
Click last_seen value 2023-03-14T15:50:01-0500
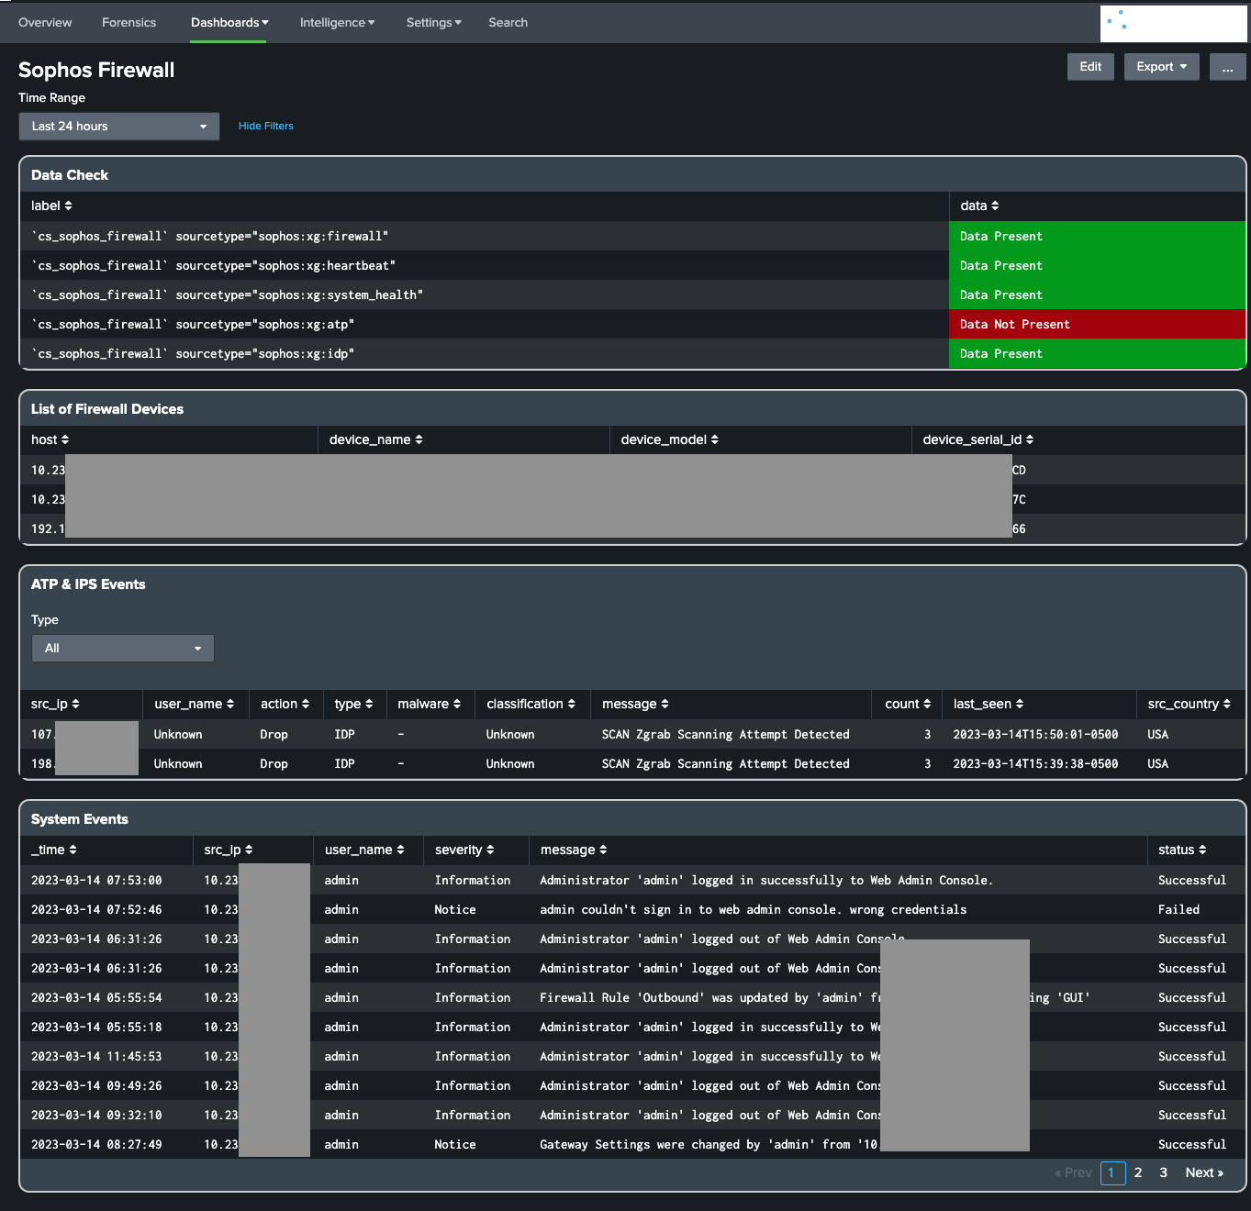click(x=1035, y=734)
